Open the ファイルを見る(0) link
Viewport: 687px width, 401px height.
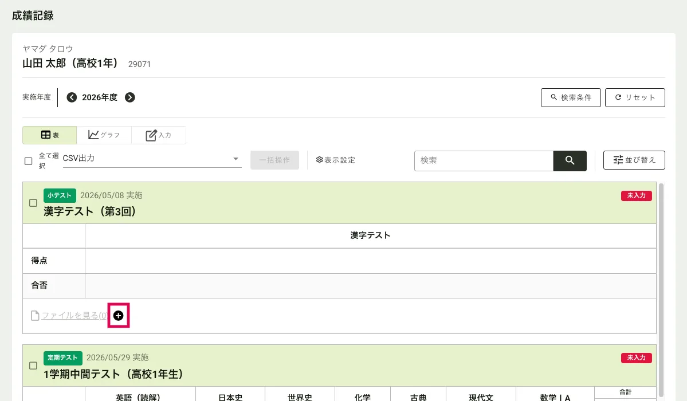pyautogui.click(x=74, y=316)
